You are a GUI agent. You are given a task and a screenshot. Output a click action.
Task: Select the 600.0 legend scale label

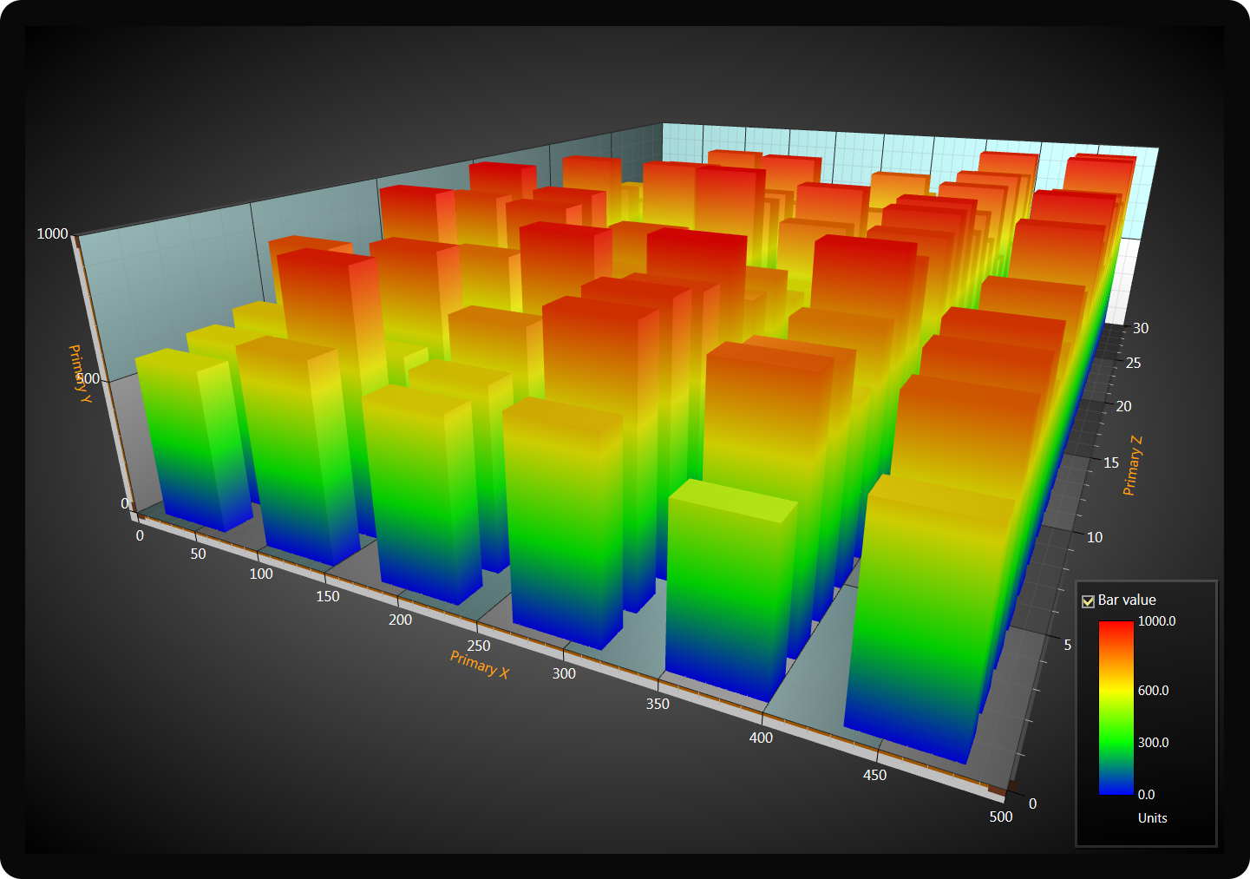point(1153,691)
